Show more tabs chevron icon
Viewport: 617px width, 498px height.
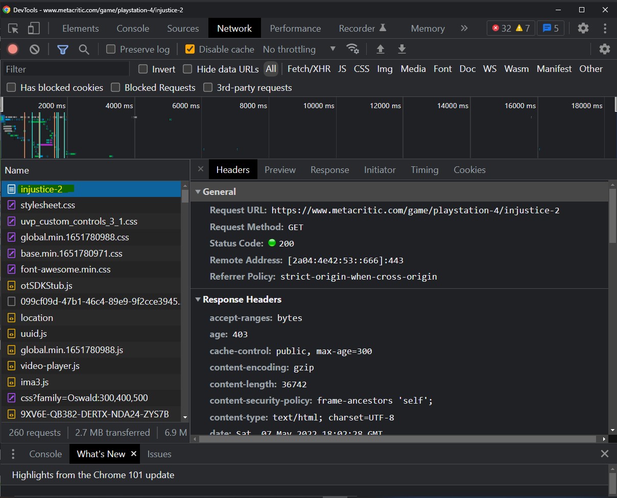[464, 28]
